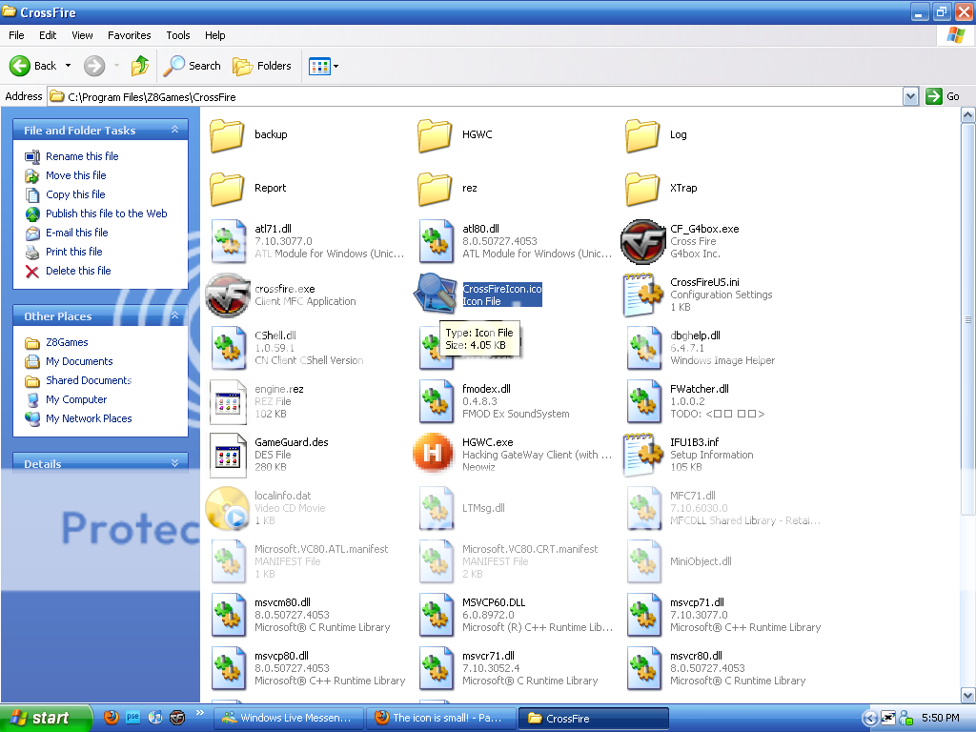Click the HGWC.exe orange icon
Screen dimensions: 976x732
click(x=434, y=454)
